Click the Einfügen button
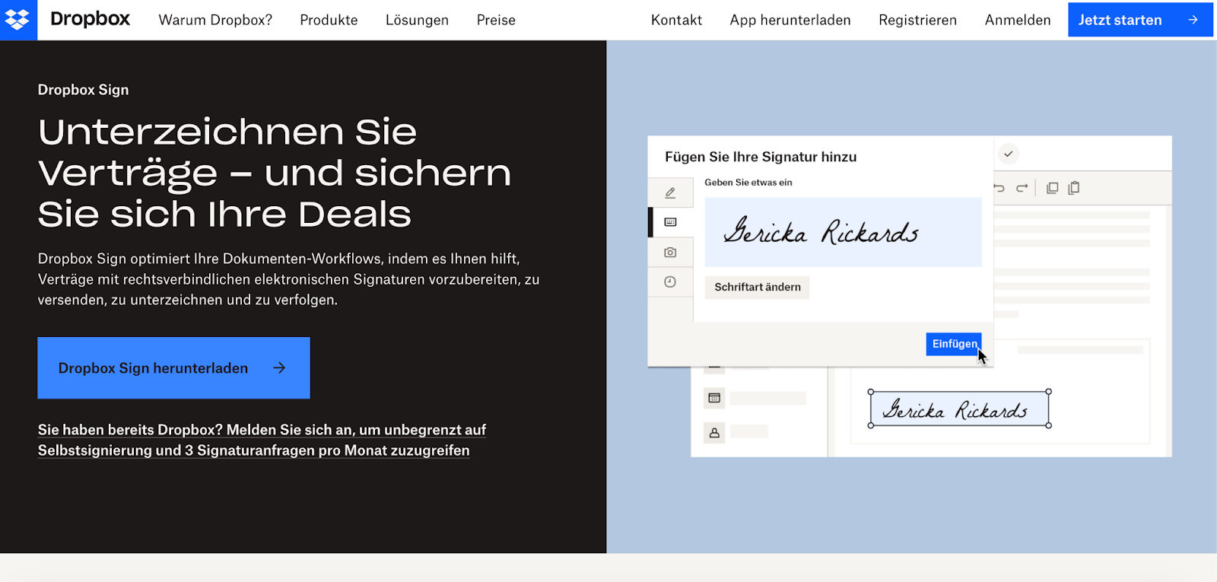This screenshot has height=582, width=1217. click(x=954, y=344)
